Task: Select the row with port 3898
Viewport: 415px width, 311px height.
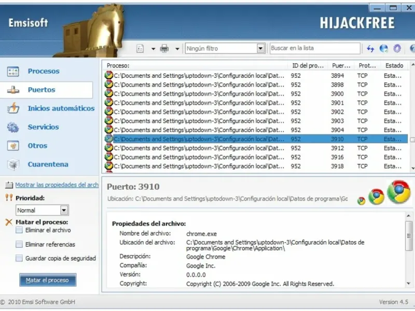Action: 256,85
